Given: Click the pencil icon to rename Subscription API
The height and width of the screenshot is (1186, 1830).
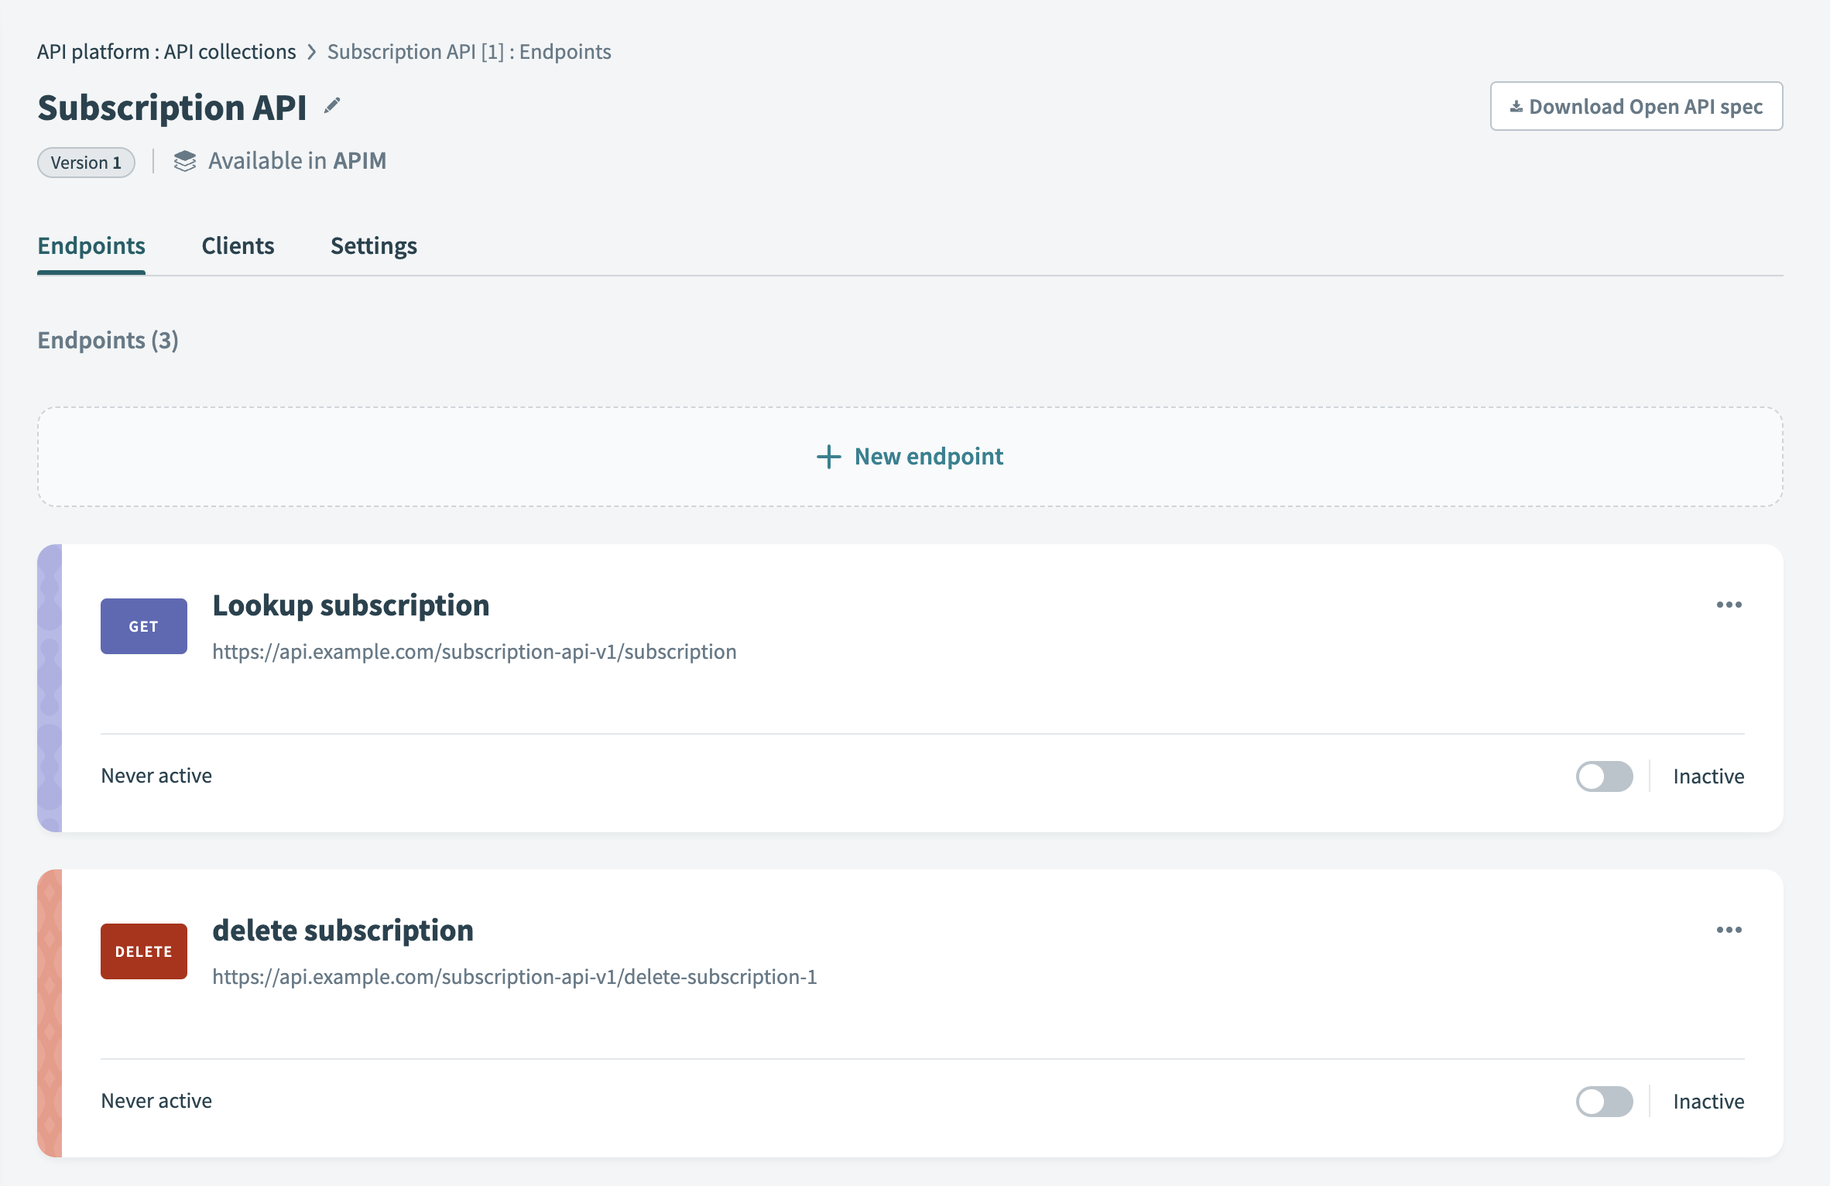Looking at the screenshot, I should (331, 106).
